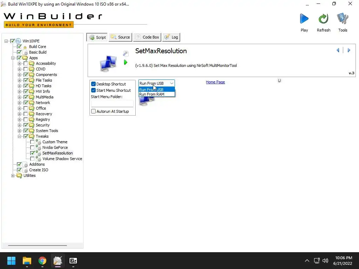Click the Utilities folder icon
Screen dimensions: 359x269
coord(19,176)
